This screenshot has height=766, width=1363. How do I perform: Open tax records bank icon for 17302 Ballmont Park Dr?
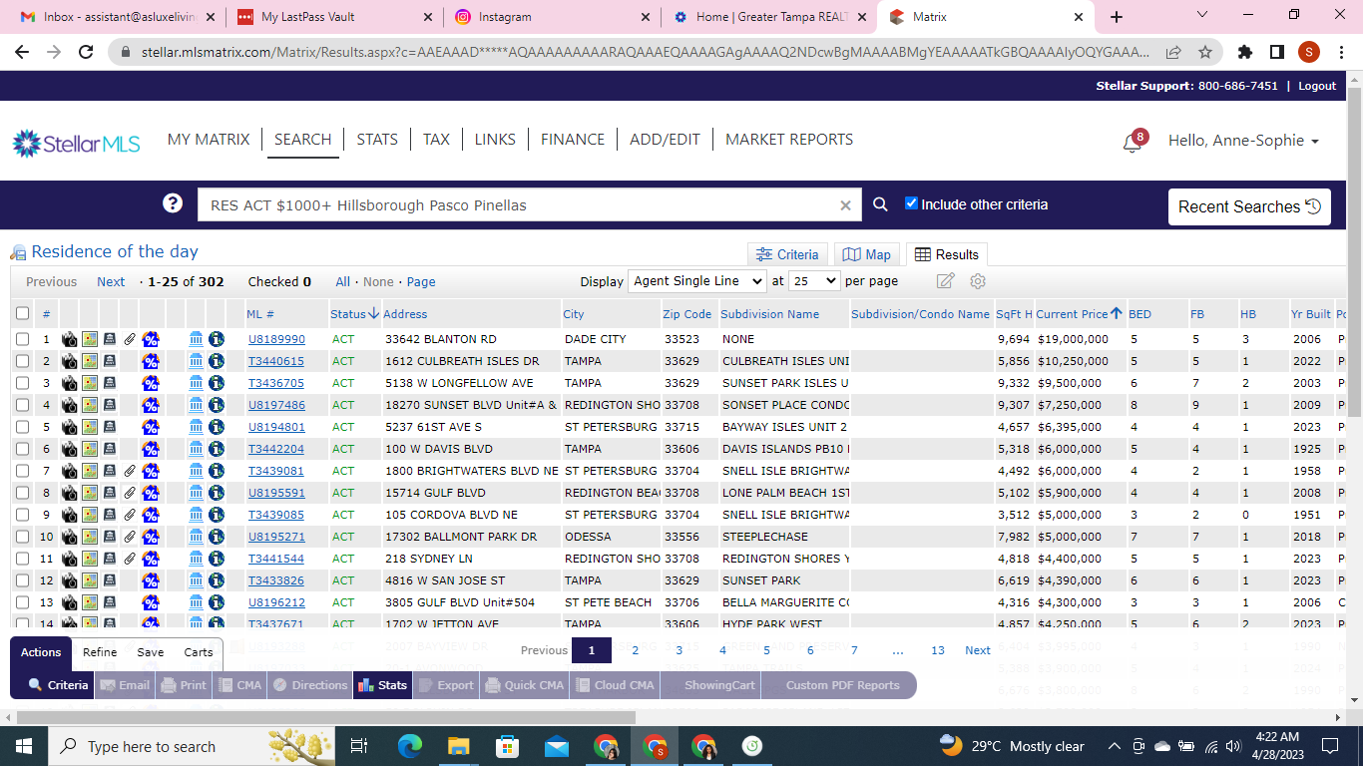pyautogui.click(x=196, y=537)
